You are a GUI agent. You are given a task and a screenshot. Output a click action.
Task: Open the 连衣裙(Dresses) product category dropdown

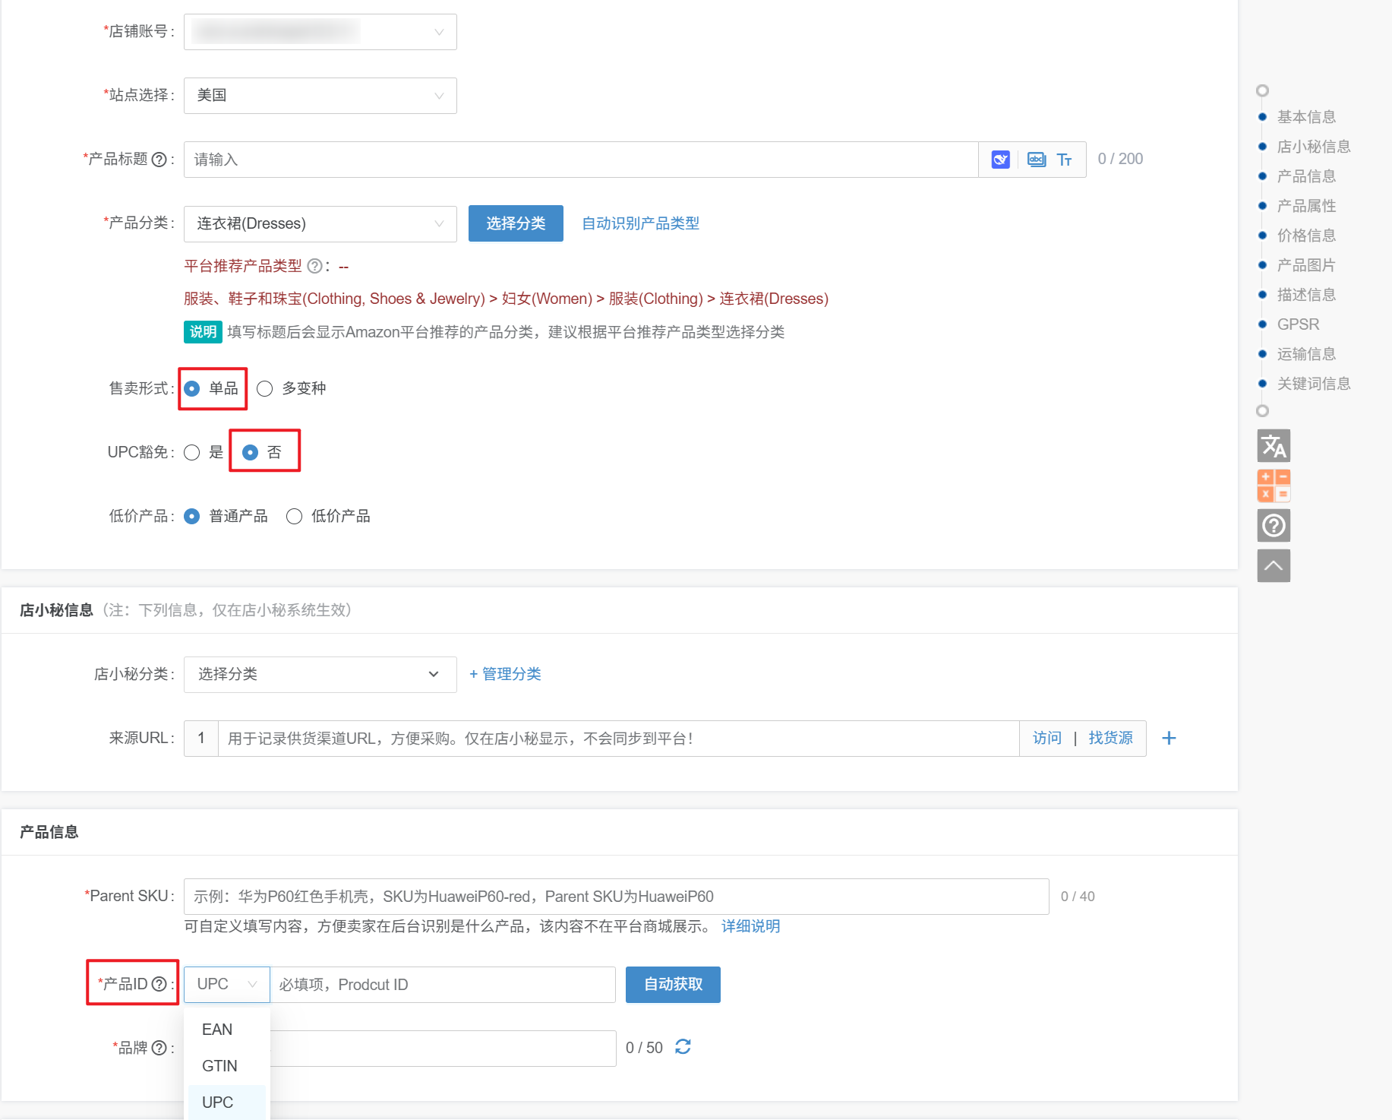click(320, 223)
